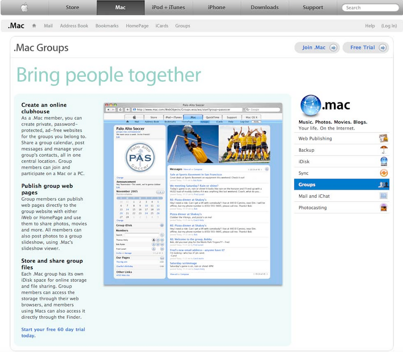Click the Backup umbrella icon
Viewport: 403px width, 352px height.
click(384, 150)
